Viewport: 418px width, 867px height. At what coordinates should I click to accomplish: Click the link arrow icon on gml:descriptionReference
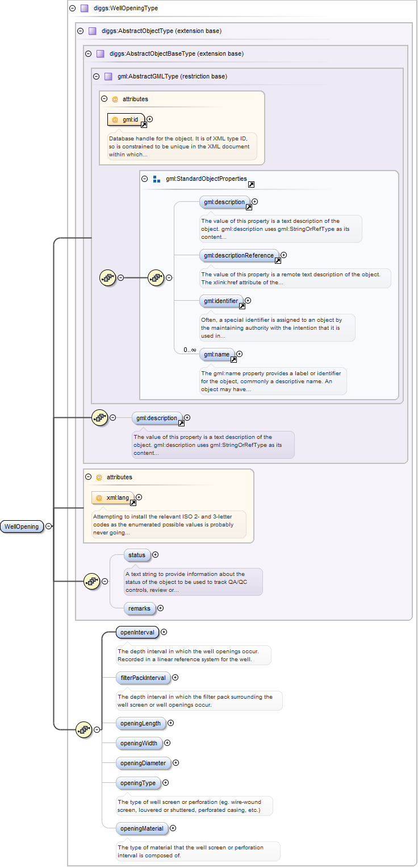(278, 260)
